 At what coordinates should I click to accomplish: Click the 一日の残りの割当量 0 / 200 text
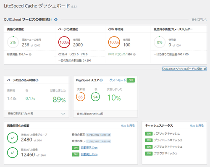[75, 60]
